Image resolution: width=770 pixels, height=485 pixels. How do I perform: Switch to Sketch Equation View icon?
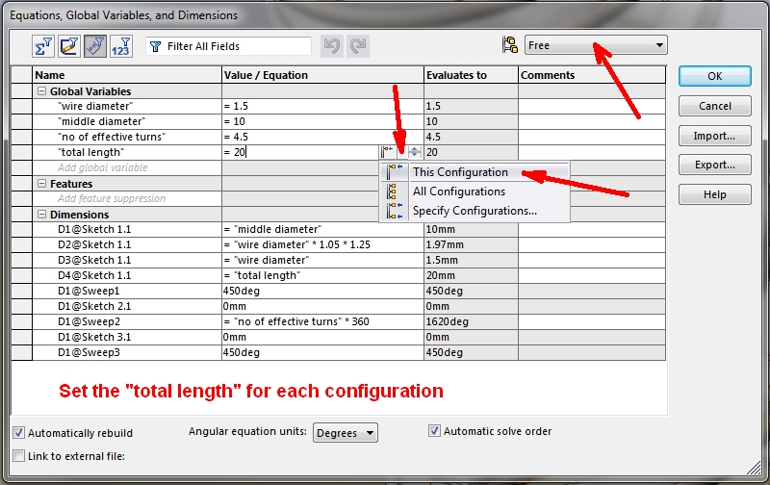point(69,46)
